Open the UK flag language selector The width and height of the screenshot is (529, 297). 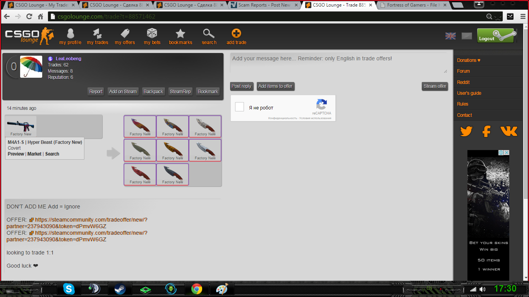pos(450,36)
